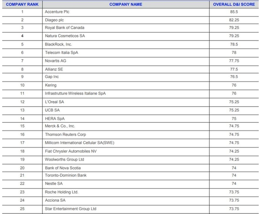Select the Infrastrutture Wireless Italiane SpA cell
The width and height of the screenshot is (260, 214).
tap(75, 94)
